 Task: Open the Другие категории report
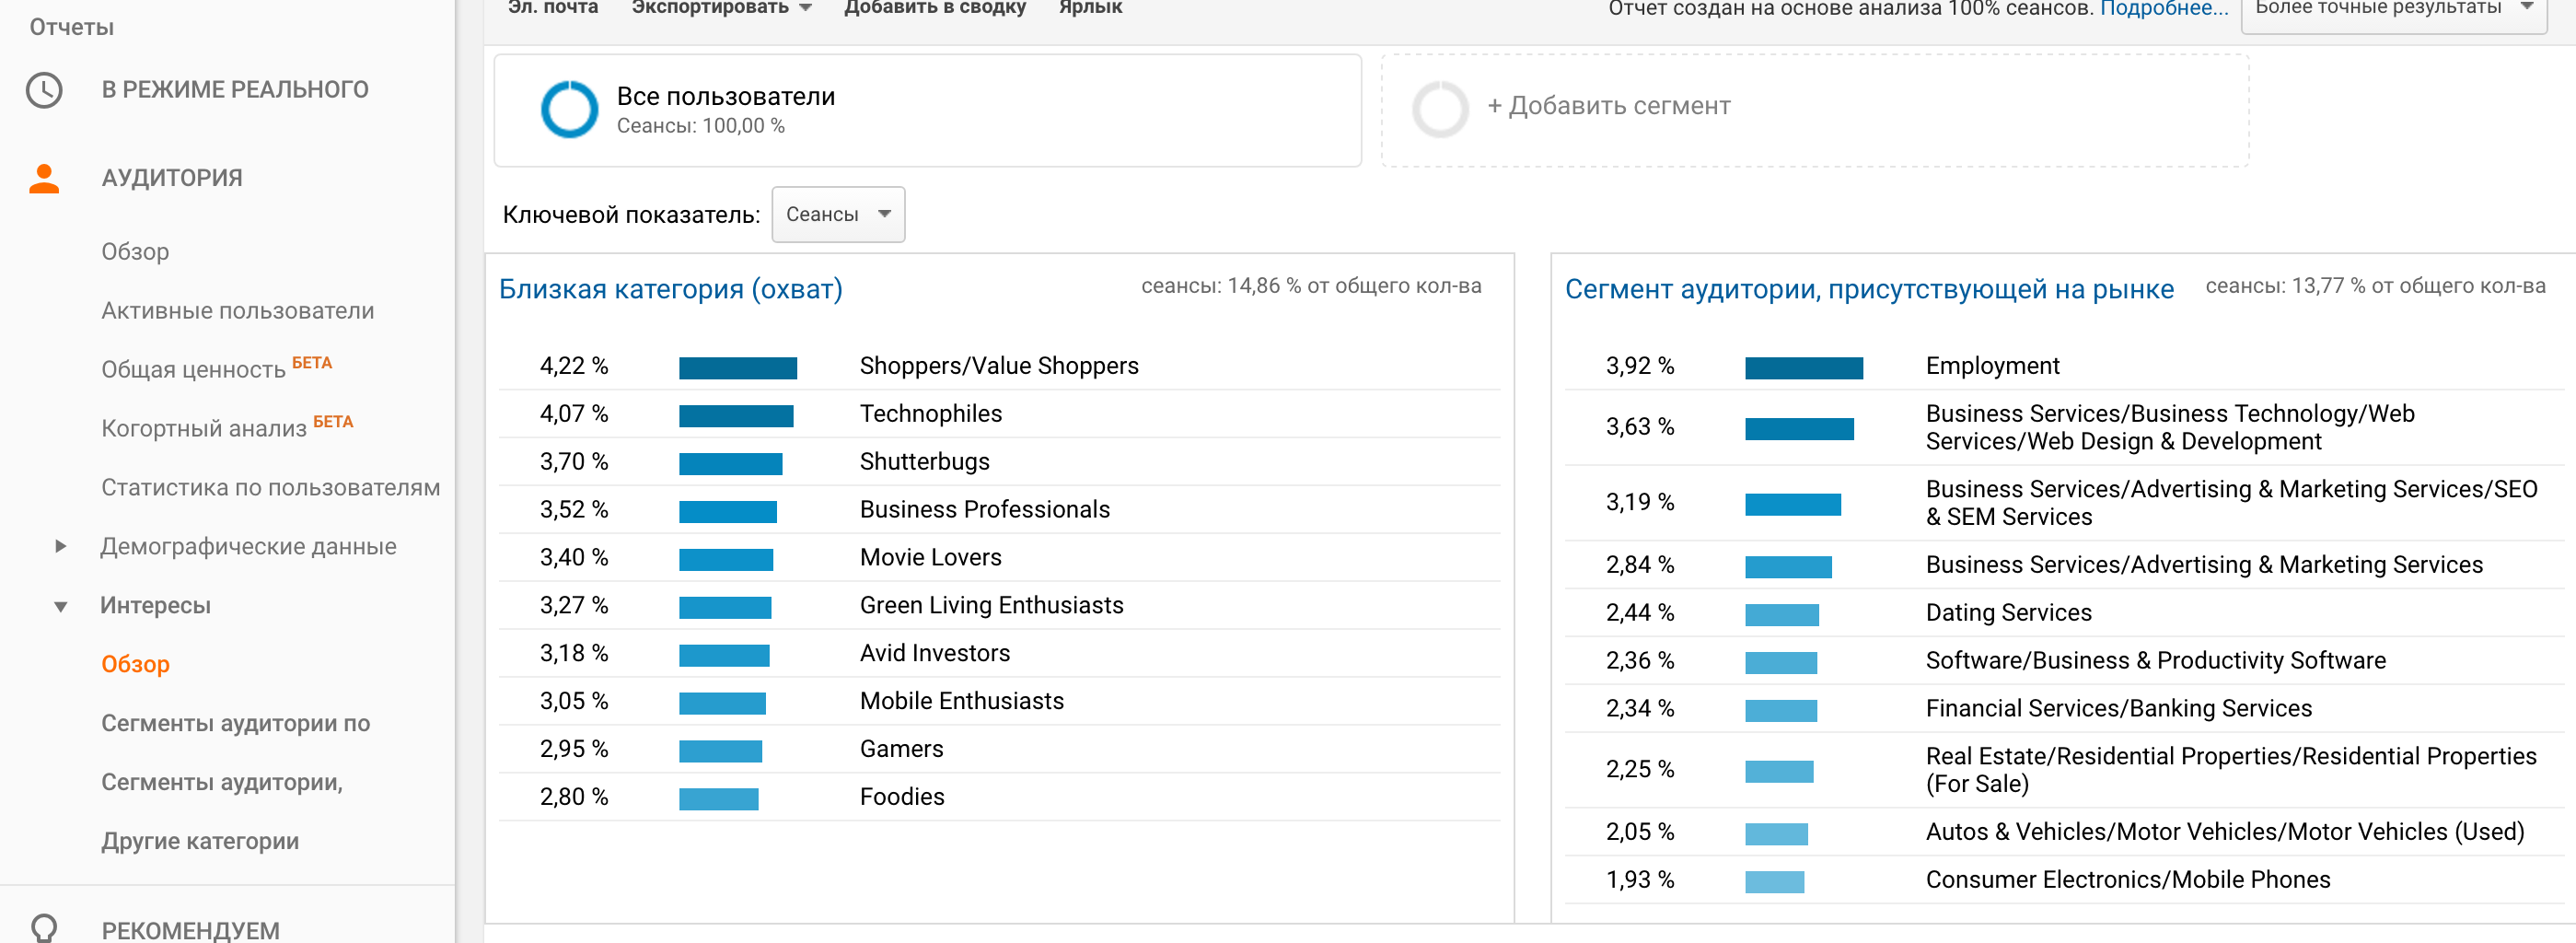[x=200, y=841]
